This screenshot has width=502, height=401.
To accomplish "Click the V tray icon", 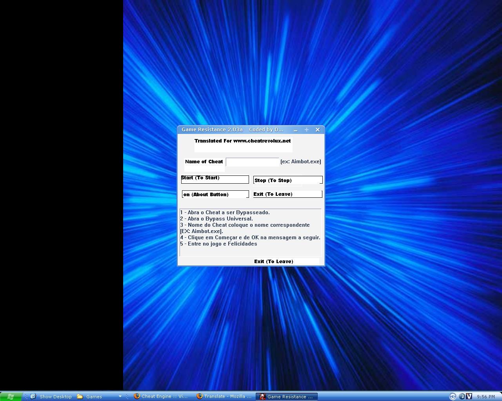I will click(469, 396).
